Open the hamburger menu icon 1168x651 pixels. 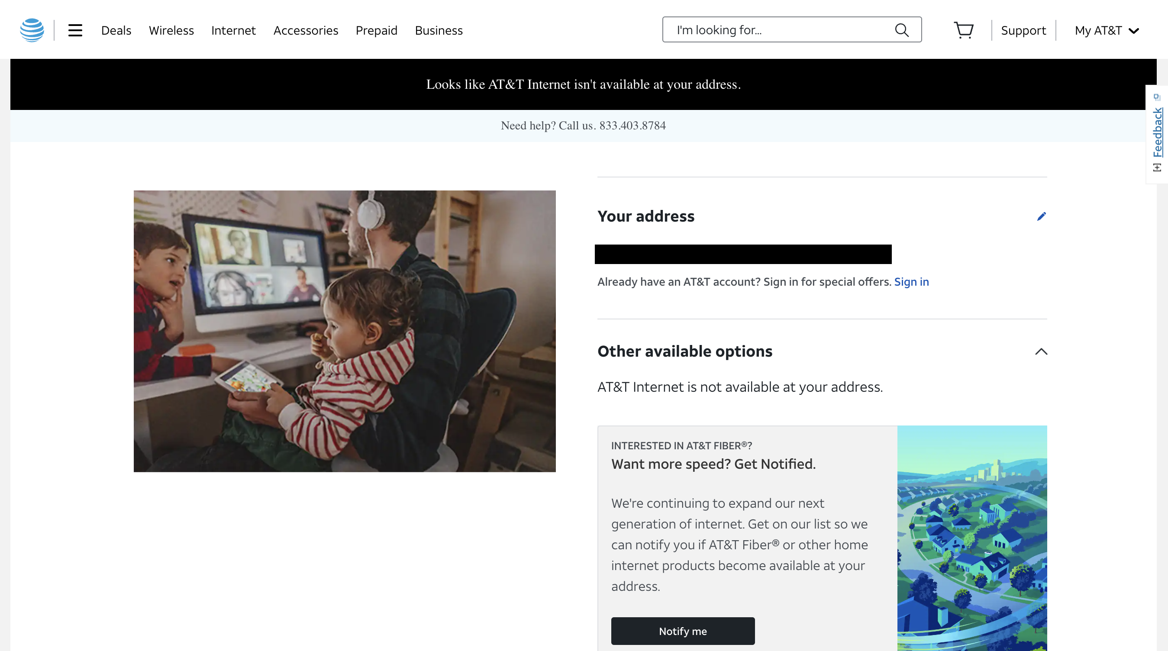tap(75, 30)
